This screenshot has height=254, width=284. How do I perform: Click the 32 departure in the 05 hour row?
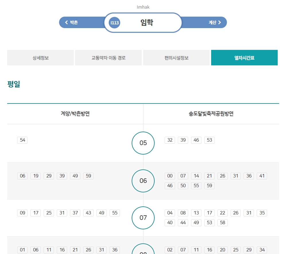170,140
